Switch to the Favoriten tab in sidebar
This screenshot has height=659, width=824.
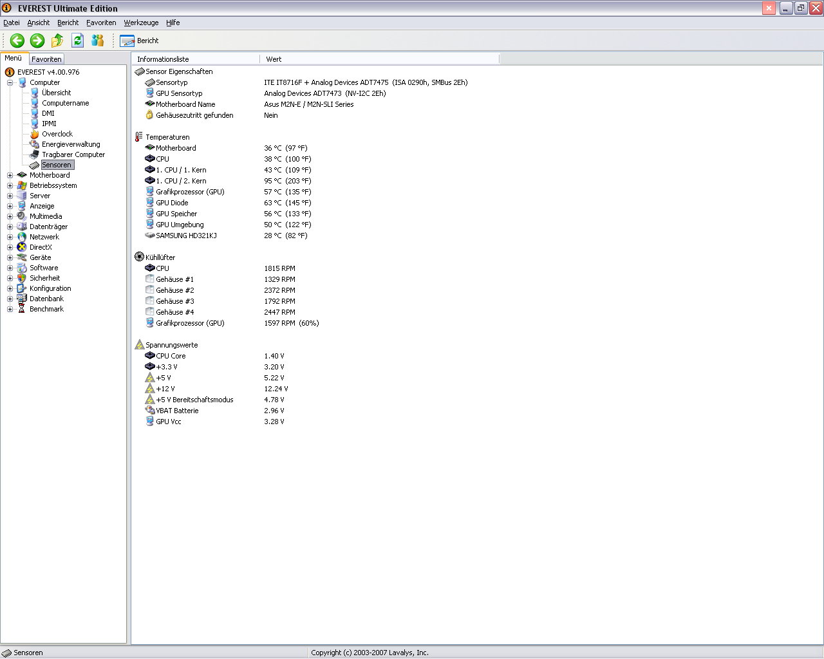click(x=47, y=59)
